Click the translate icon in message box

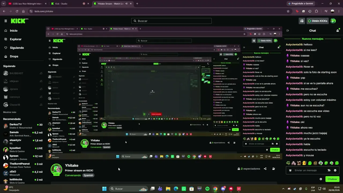[329, 170]
